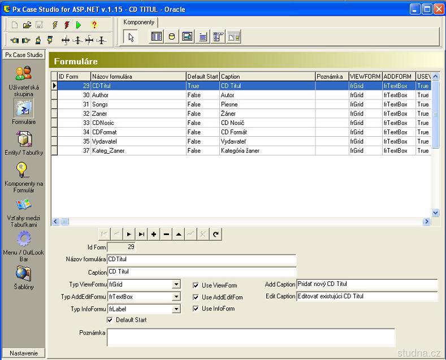Viewport: 446px width, 360px height.
Task: Add a new record with plus button
Action: 154,235
